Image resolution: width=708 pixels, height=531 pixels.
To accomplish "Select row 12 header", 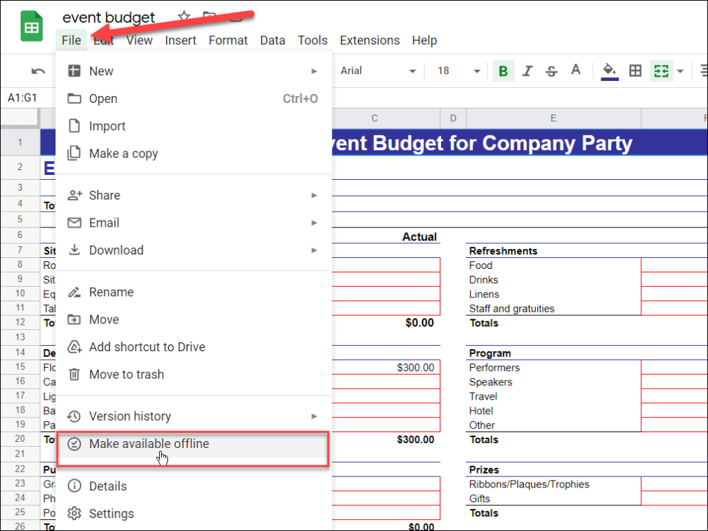I will [20, 322].
